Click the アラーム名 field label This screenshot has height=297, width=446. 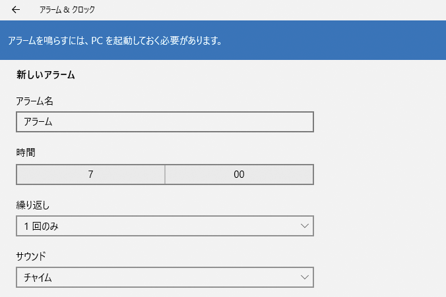34,101
